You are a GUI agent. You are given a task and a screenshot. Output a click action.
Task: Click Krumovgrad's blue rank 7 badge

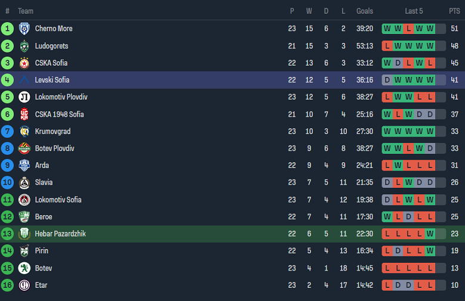pyautogui.click(x=7, y=131)
